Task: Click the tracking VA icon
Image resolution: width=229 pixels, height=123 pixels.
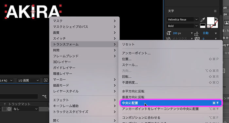Action: point(197,39)
